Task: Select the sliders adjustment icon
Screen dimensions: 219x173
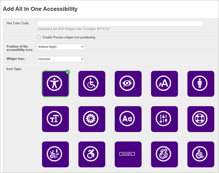Action: coord(164,119)
